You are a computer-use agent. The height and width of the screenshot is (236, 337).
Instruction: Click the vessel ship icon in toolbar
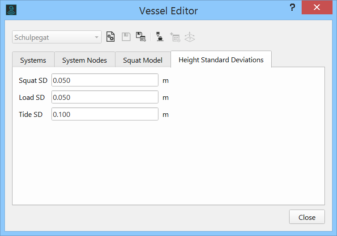click(160, 37)
